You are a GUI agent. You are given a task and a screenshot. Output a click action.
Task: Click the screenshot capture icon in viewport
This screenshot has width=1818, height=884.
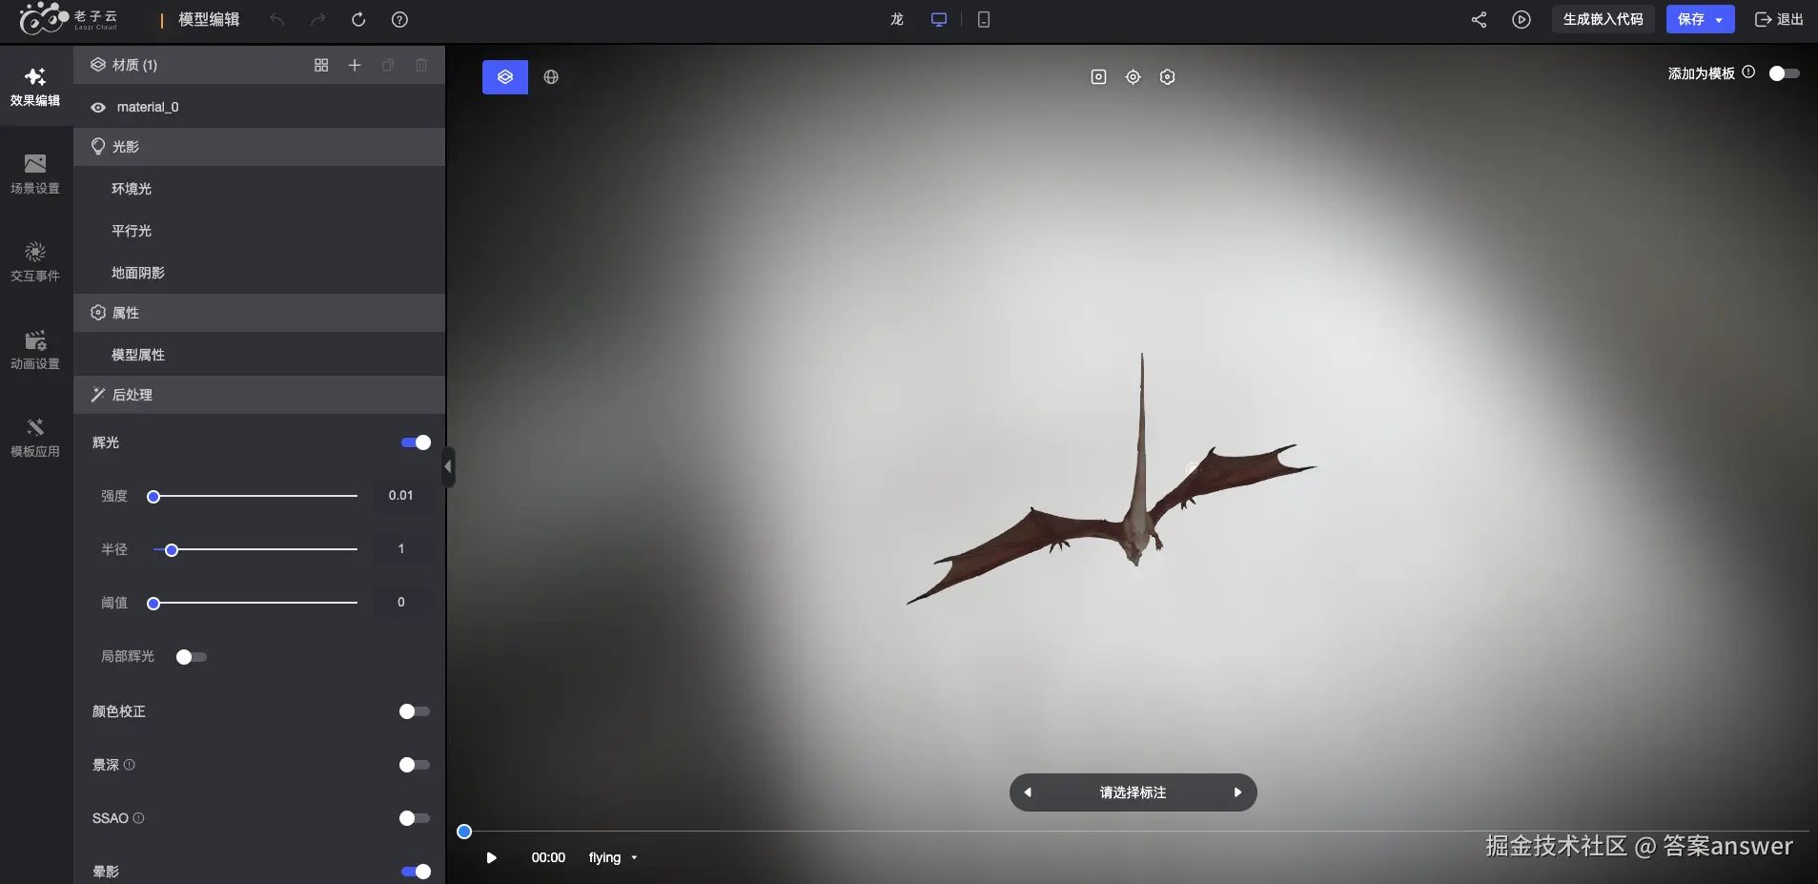click(x=1098, y=77)
